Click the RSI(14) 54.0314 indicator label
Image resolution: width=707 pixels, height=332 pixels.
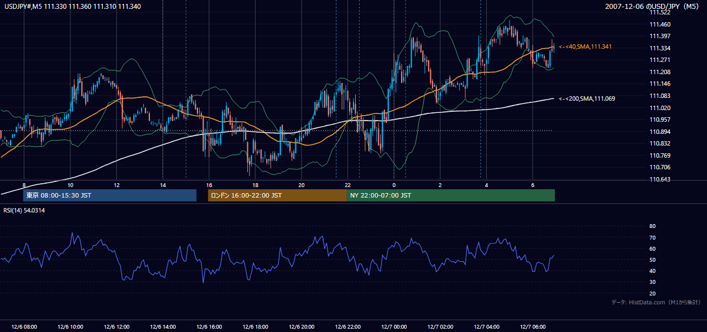point(24,210)
